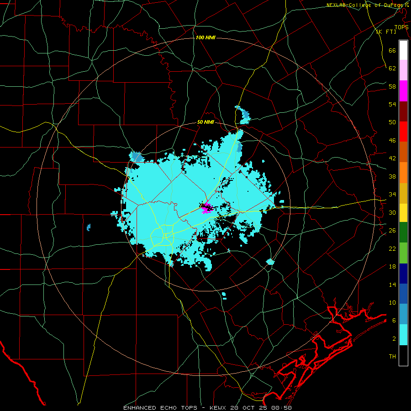Screen dimensions: 411x411
Task: Click the yellow 30 kft color band
Action: [403, 212]
